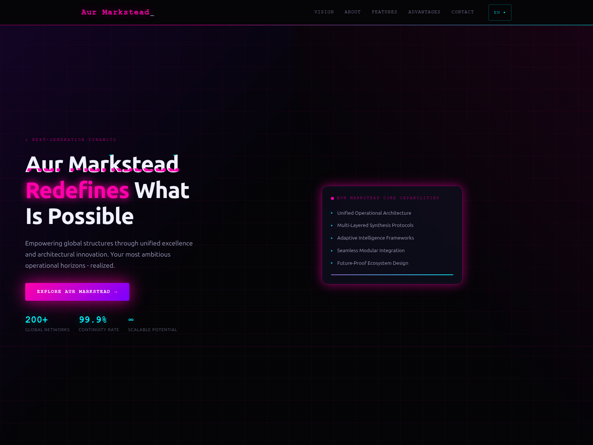The height and width of the screenshot is (445, 593).
Task: Open the Vision nav link
Action: (324, 12)
